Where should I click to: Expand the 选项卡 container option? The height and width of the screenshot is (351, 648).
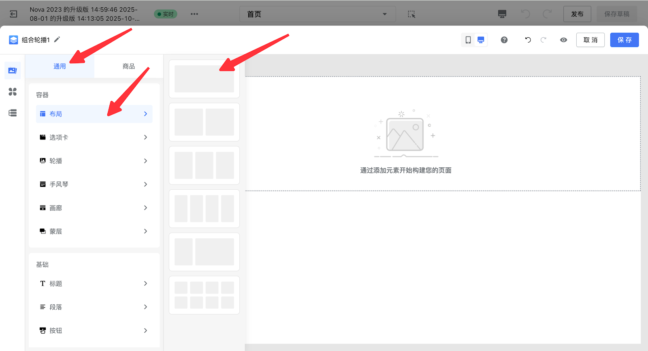pos(94,137)
